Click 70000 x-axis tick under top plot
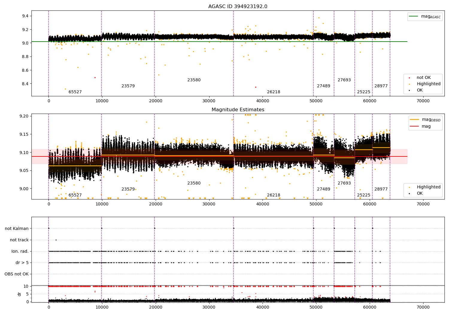 (423, 101)
